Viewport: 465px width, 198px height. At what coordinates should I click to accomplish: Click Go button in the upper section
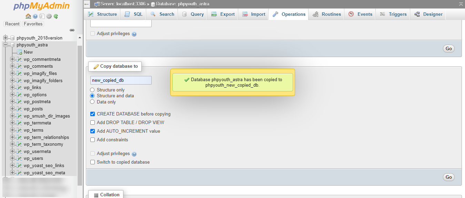coord(448,48)
